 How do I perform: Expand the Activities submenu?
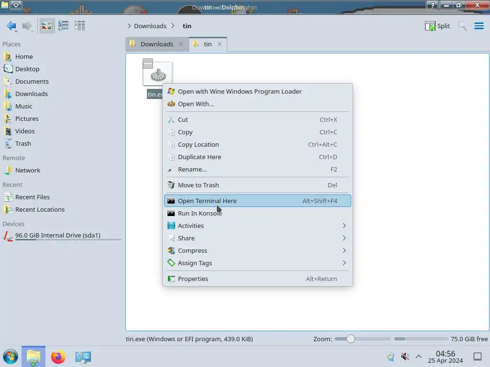pos(257,226)
